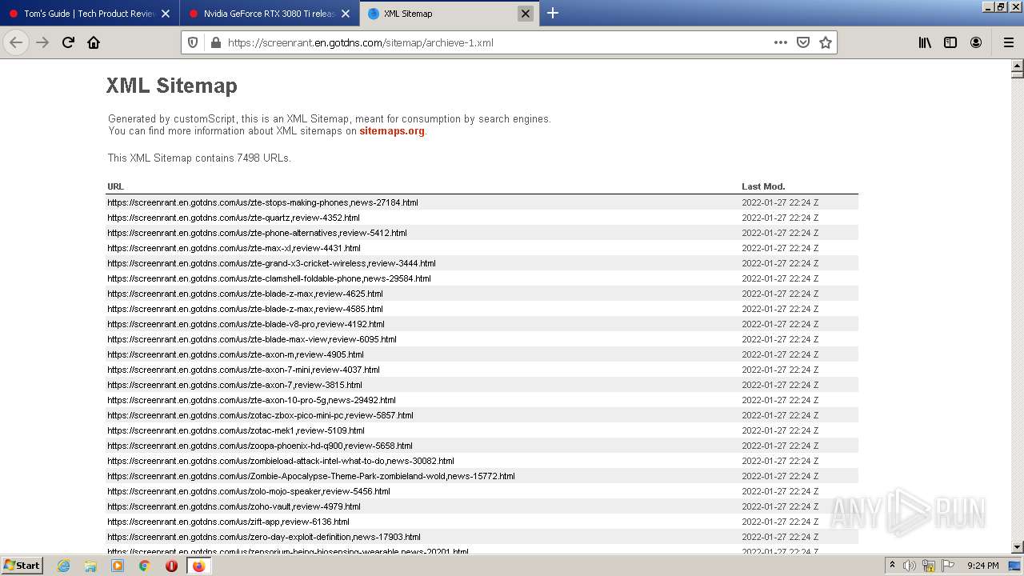Open zte-stops-making-phones news-27184 link
This screenshot has width=1024, height=576.
262,202
